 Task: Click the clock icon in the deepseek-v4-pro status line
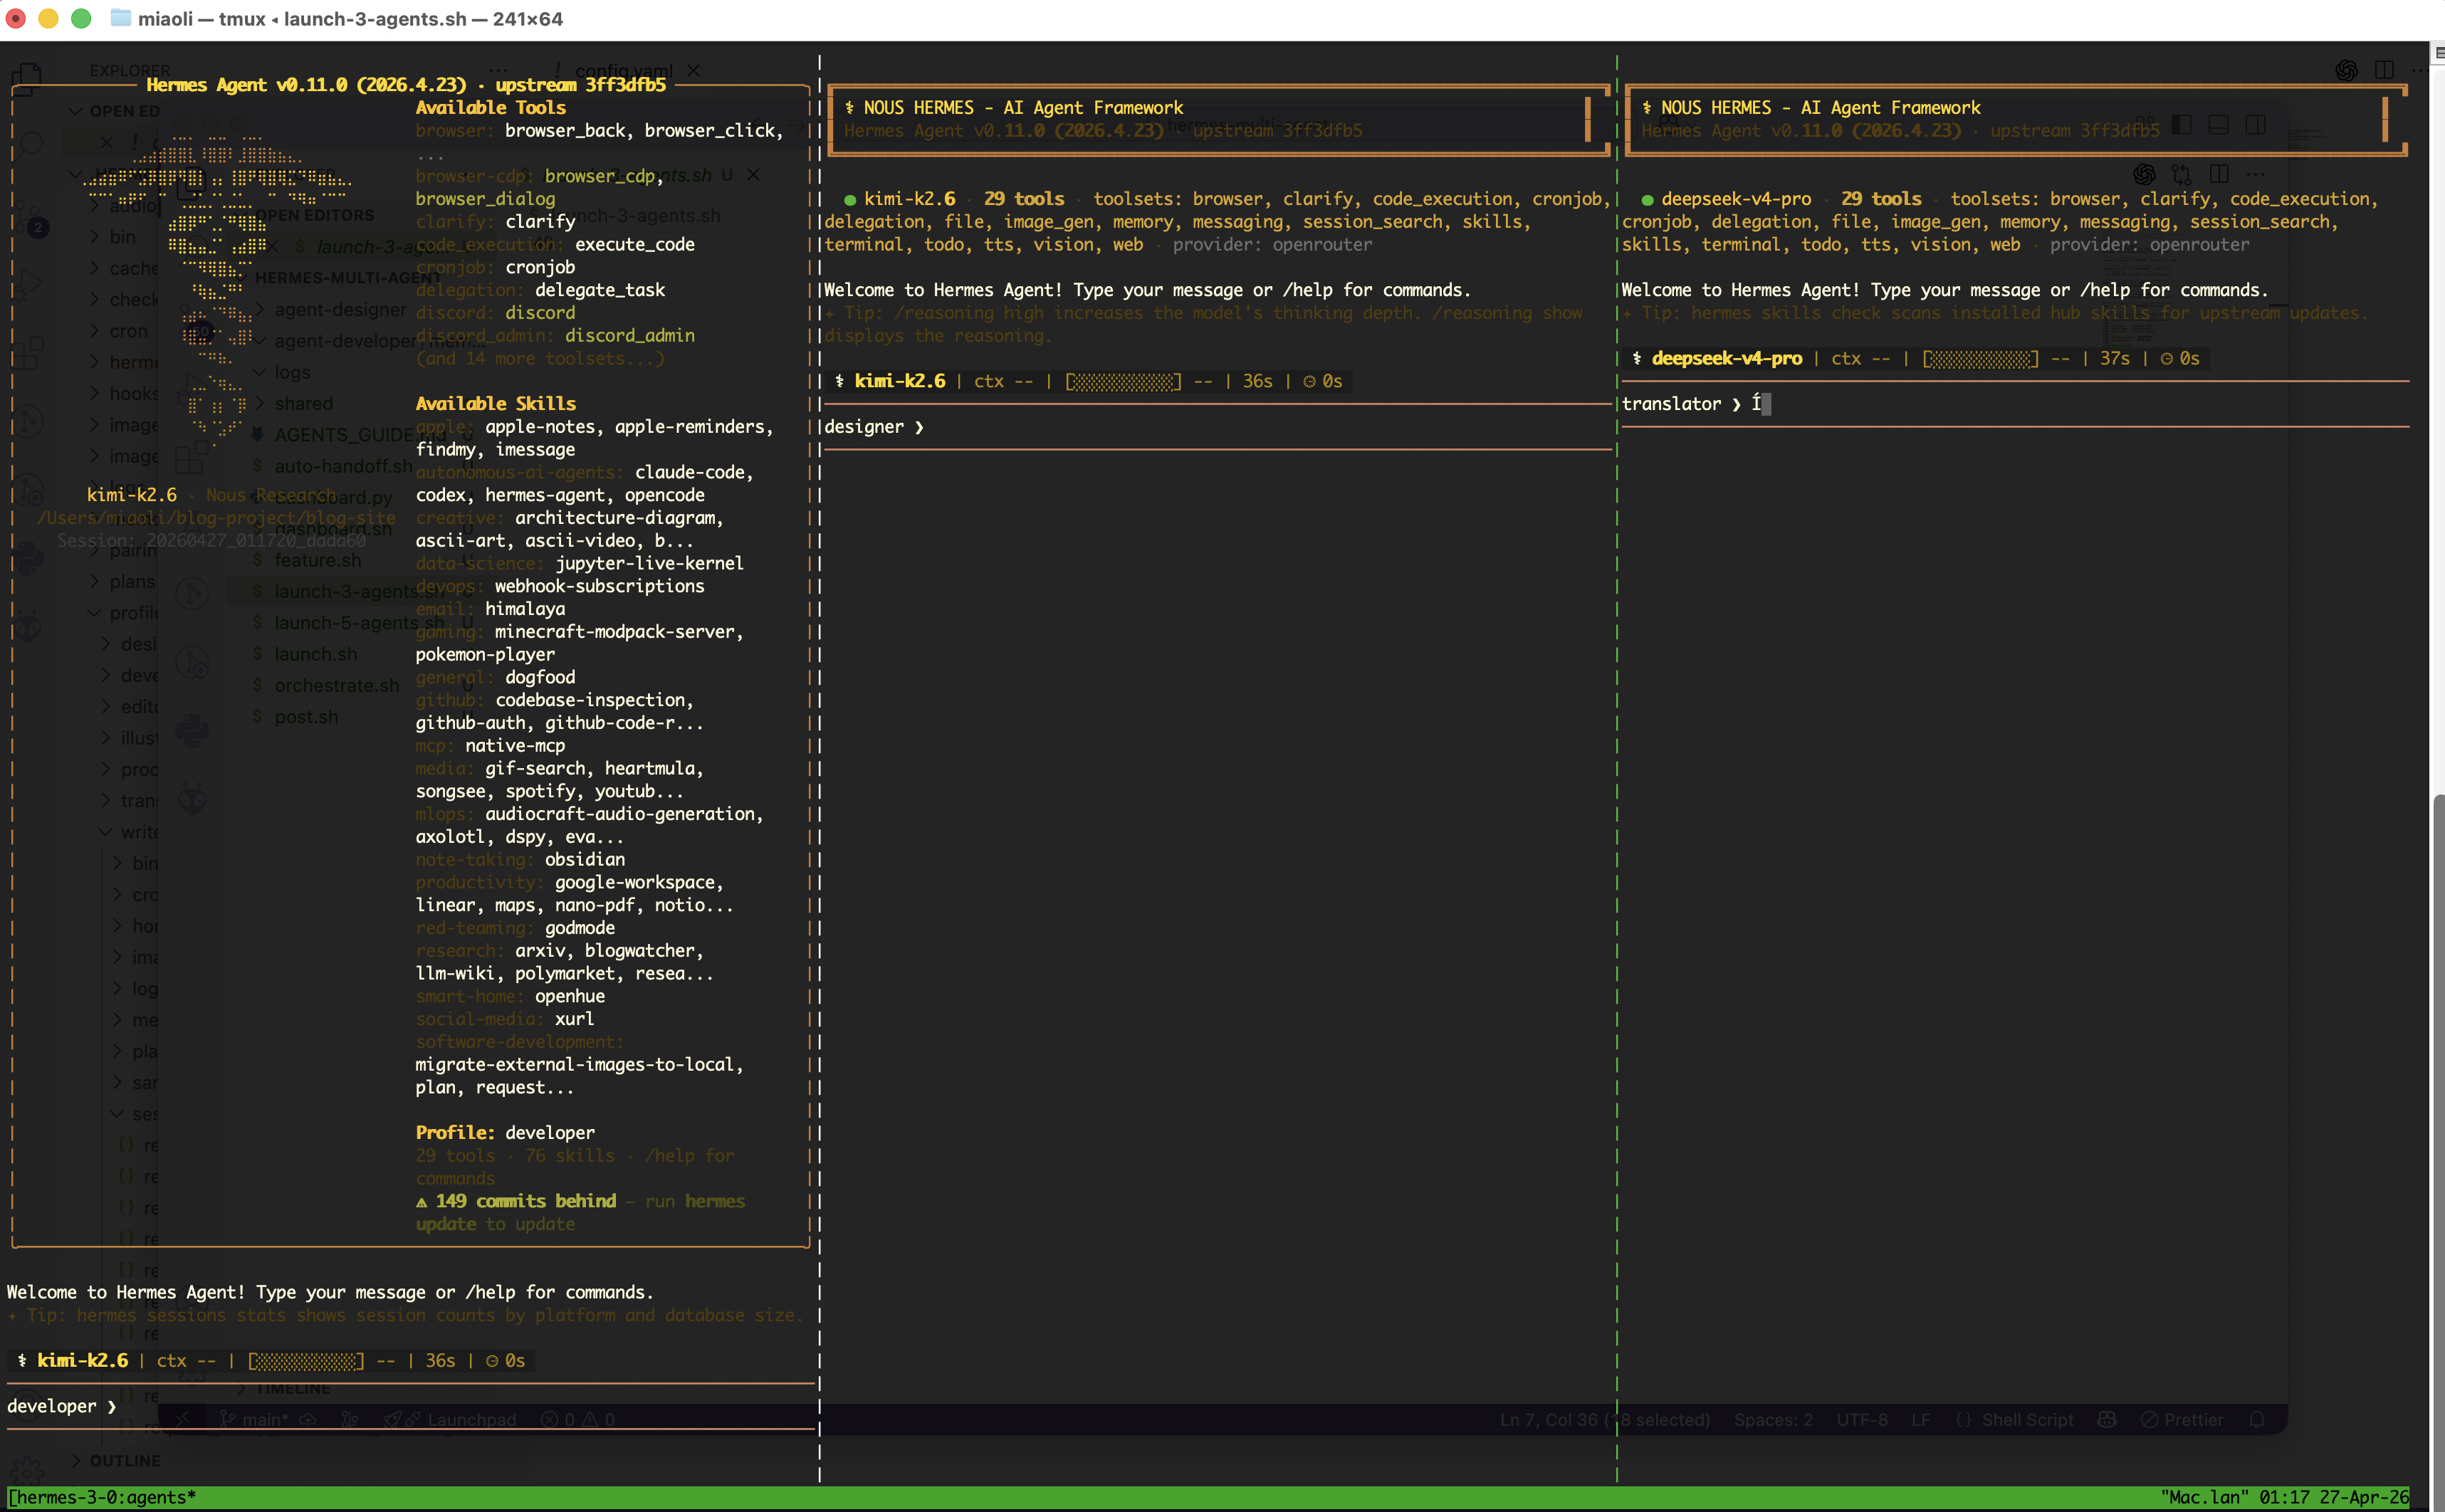pos(2166,359)
